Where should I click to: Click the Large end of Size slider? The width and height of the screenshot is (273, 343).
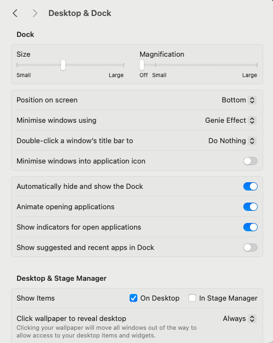pyautogui.click(x=124, y=65)
